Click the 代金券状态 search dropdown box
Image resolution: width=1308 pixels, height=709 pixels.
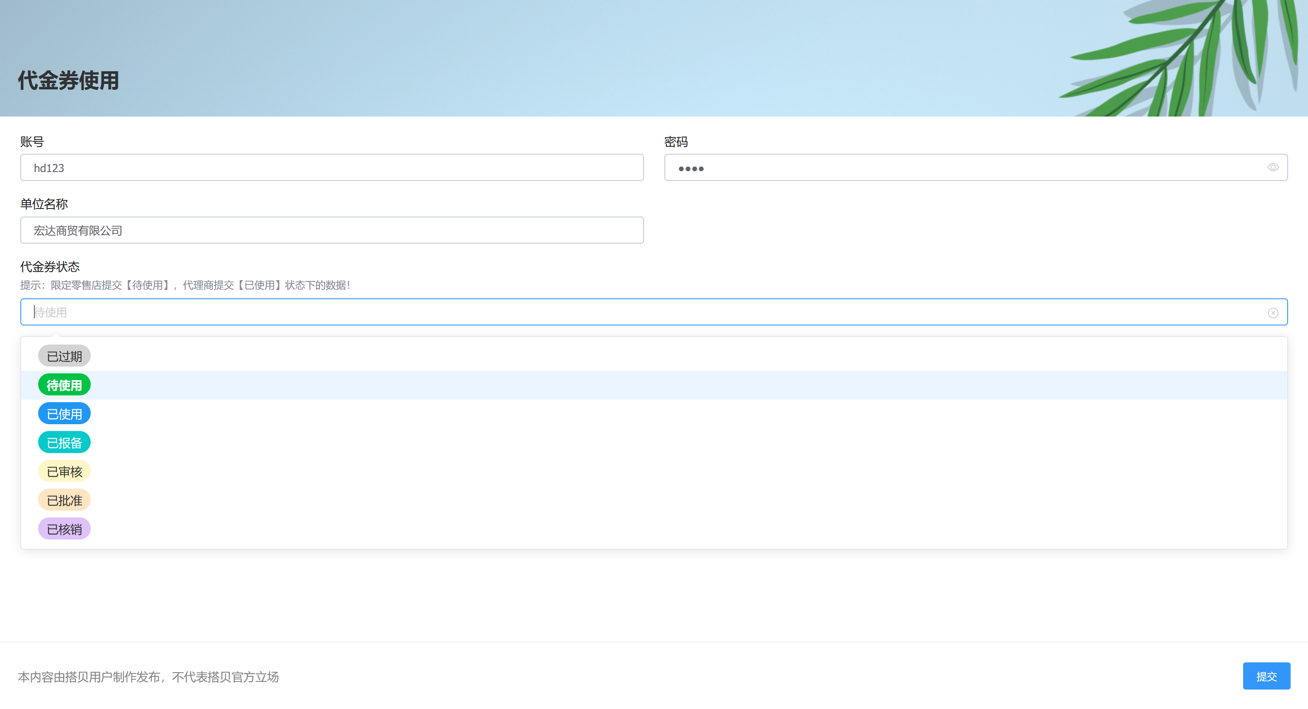click(x=645, y=312)
